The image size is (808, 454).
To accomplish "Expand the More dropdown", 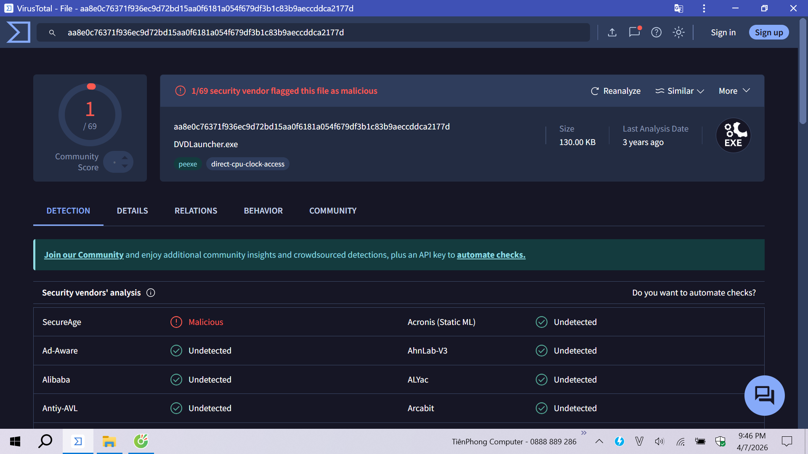I will click(x=734, y=91).
